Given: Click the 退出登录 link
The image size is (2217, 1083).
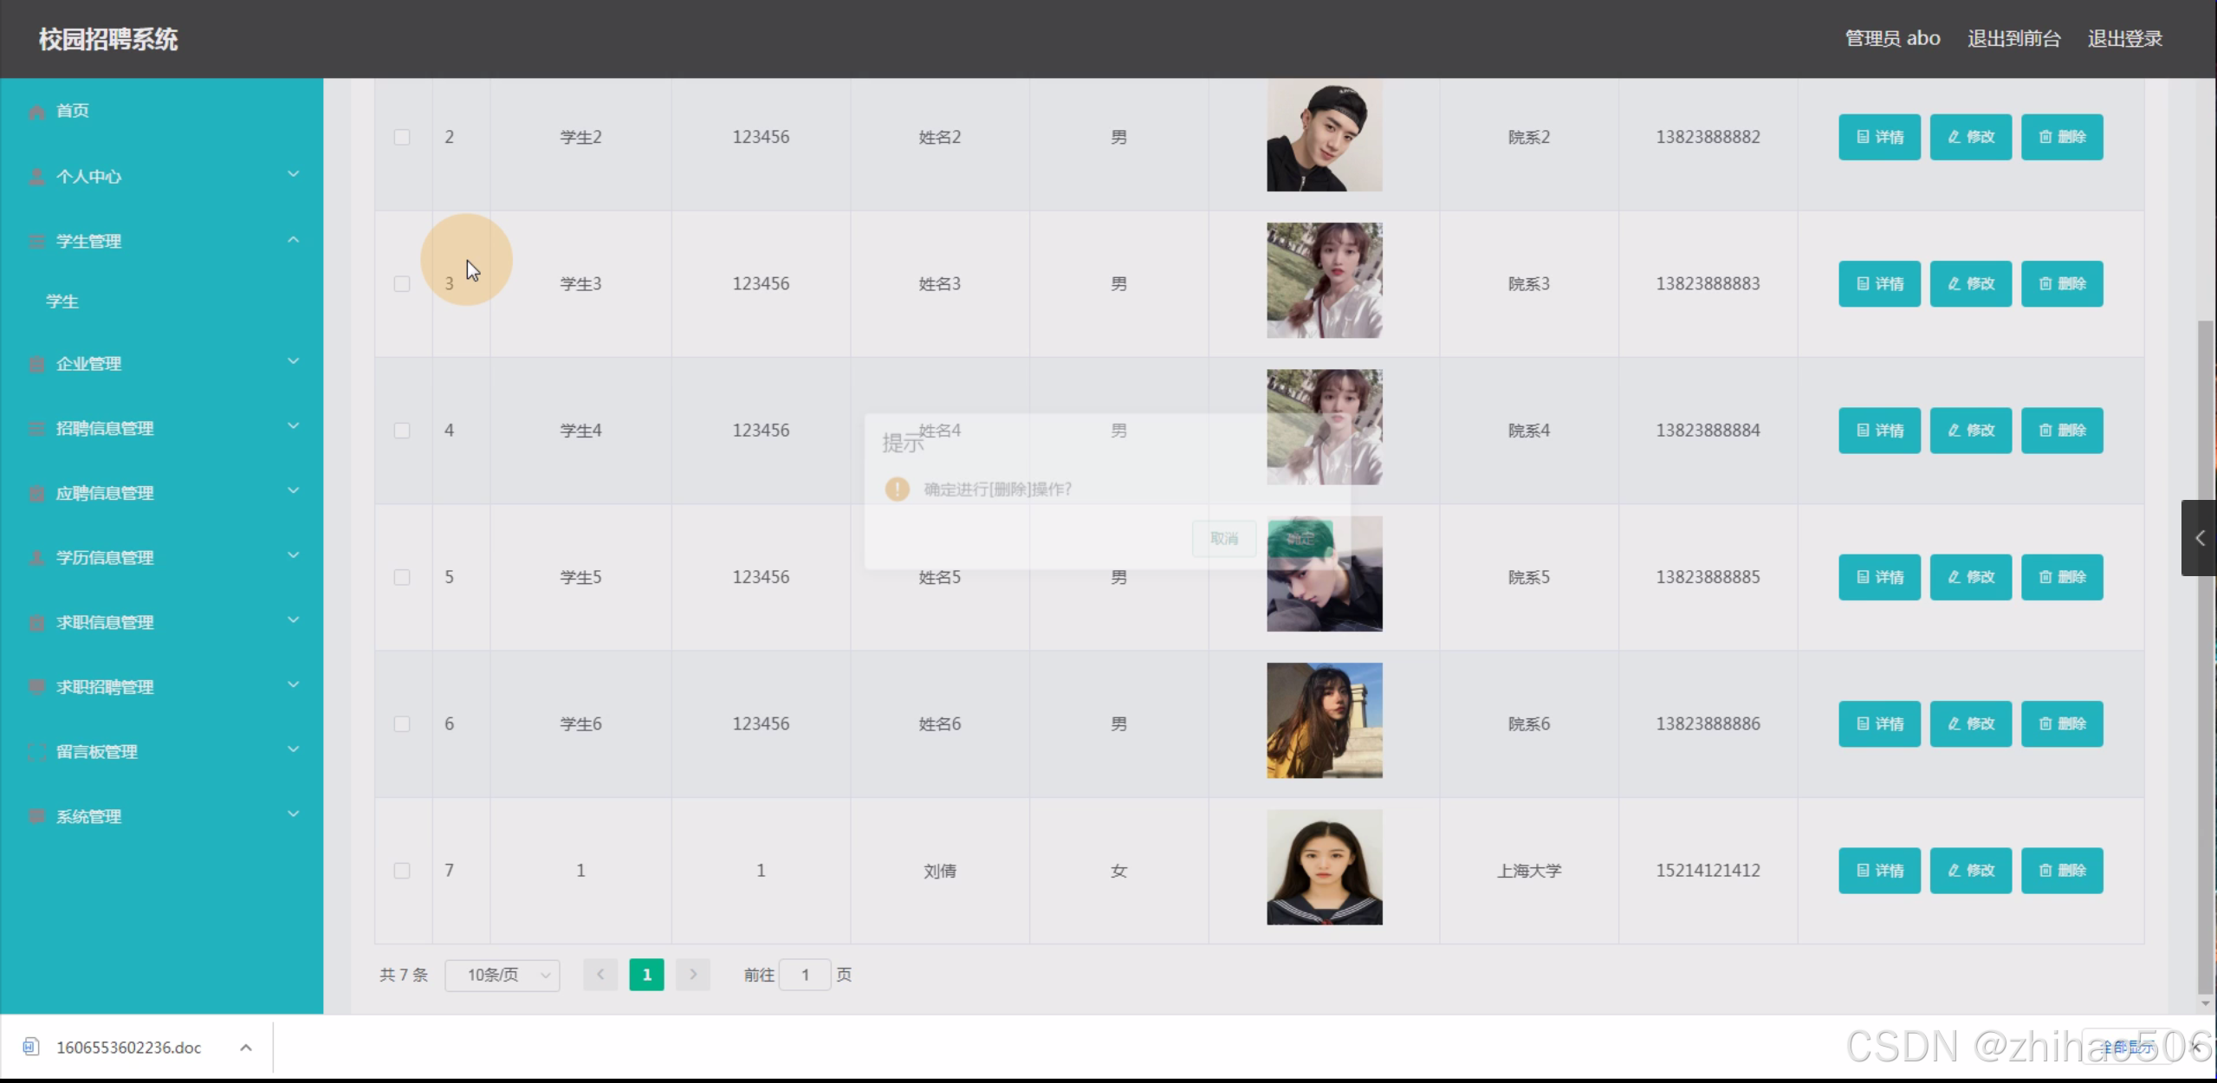Looking at the screenshot, I should (x=2124, y=39).
